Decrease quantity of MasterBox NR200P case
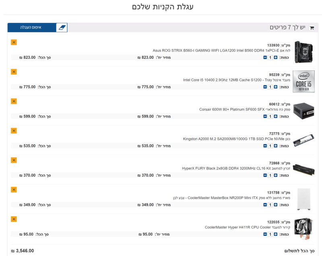This screenshot has height=256, width=322. point(265,204)
